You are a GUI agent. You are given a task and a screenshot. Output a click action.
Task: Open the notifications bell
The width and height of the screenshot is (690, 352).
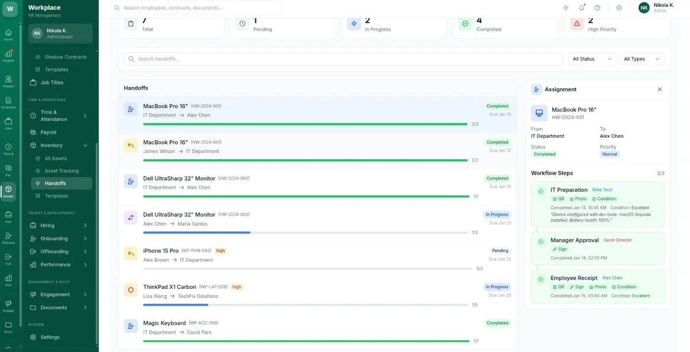tap(581, 8)
